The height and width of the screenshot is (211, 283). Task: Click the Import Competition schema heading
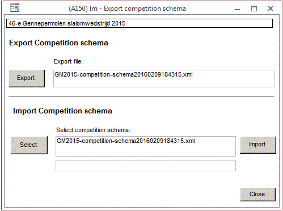(62, 111)
